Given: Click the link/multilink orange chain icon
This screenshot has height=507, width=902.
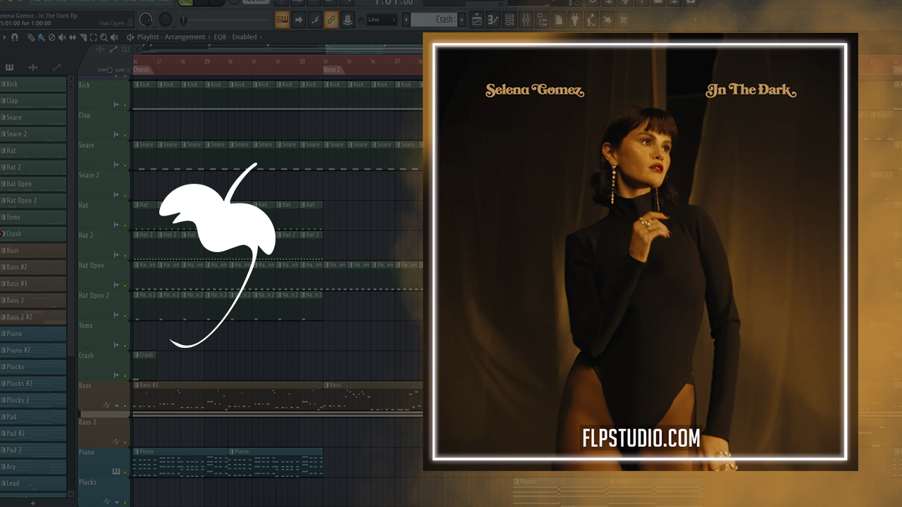Looking at the screenshot, I should [331, 20].
